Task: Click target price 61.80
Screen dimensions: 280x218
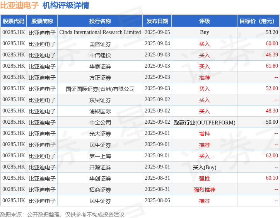Action: click(272, 66)
